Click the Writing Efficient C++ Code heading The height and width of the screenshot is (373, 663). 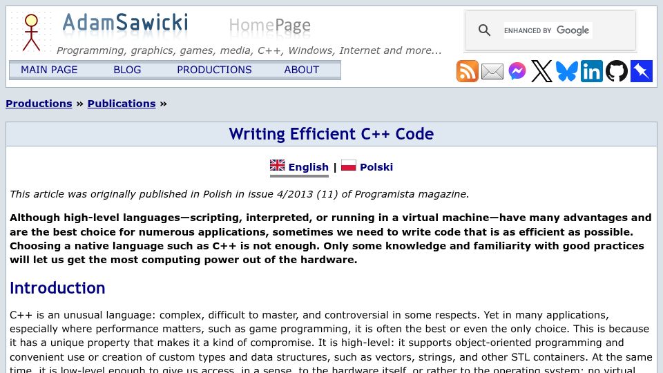click(331, 134)
